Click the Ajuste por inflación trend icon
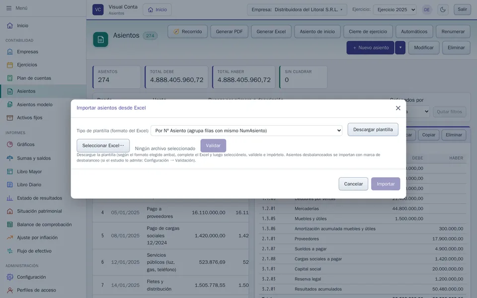The height and width of the screenshot is (298, 477). tap(10, 237)
